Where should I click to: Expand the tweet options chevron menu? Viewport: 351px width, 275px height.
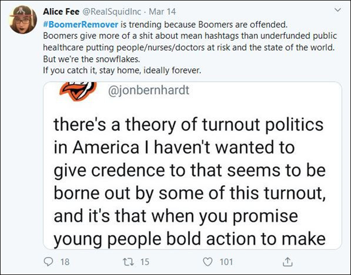(x=335, y=12)
